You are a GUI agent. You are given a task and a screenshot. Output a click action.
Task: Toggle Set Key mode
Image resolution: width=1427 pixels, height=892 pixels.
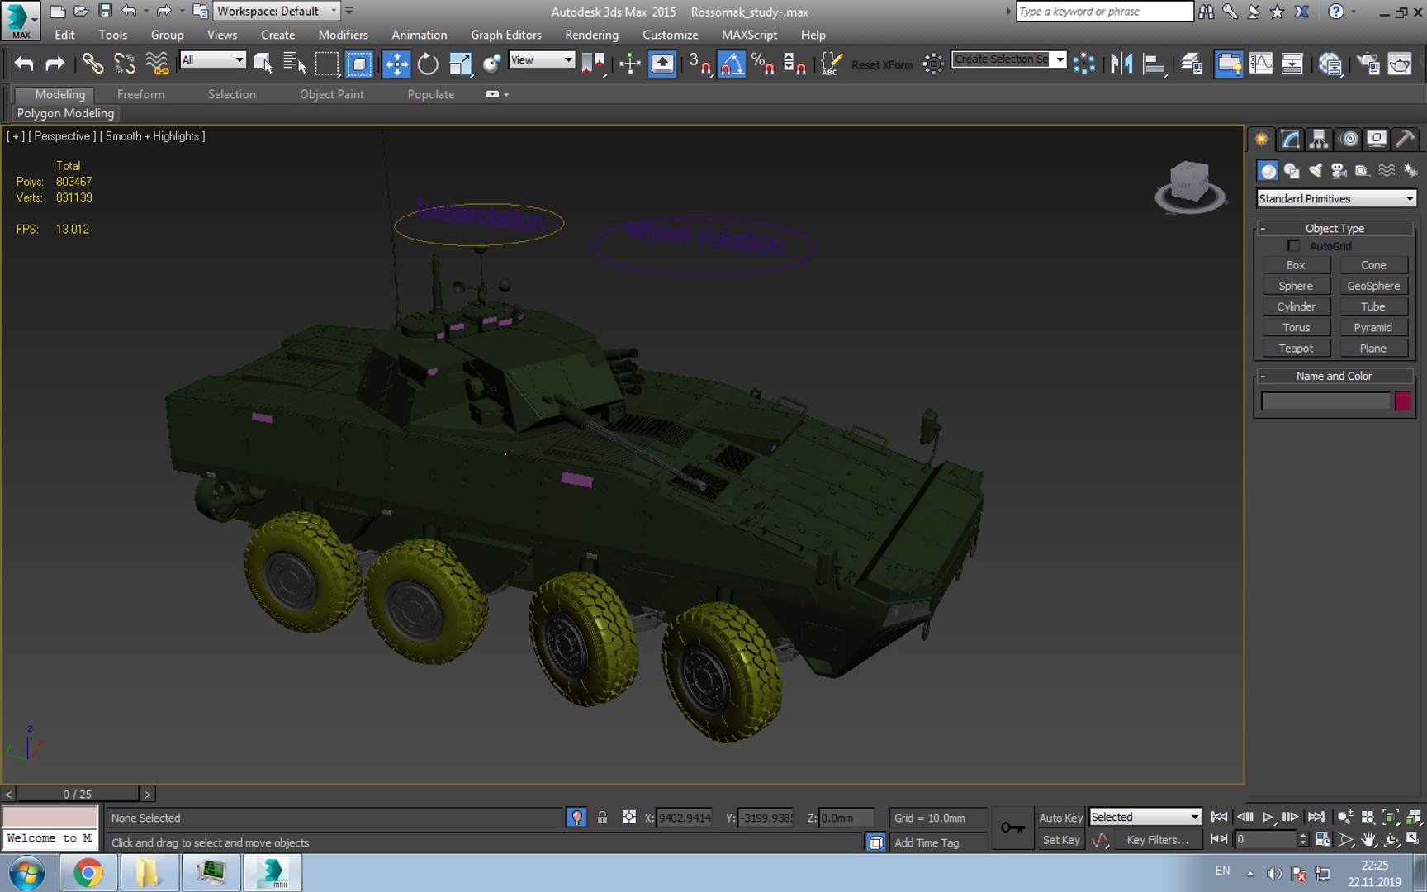[x=1060, y=840]
